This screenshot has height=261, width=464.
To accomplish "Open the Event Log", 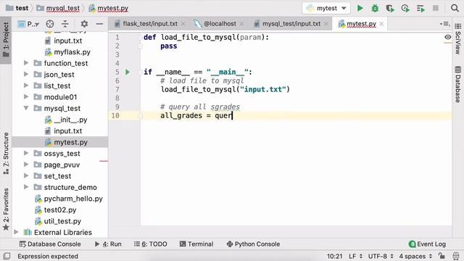I will tap(427, 244).
